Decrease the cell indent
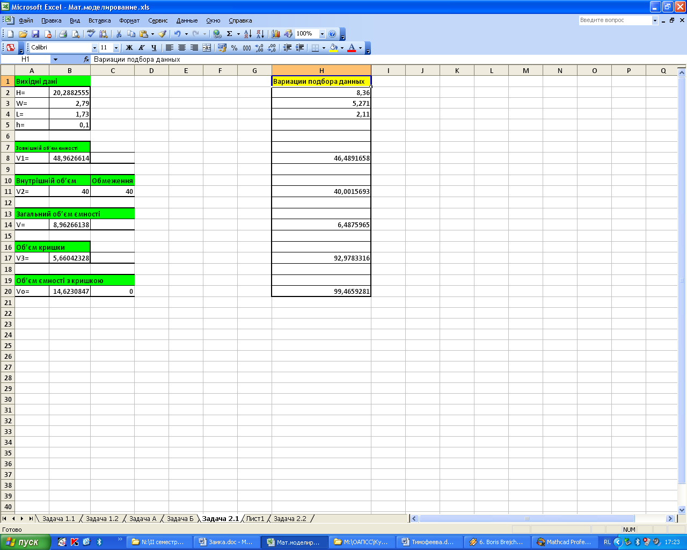The image size is (687, 550). [x=288, y=48]
